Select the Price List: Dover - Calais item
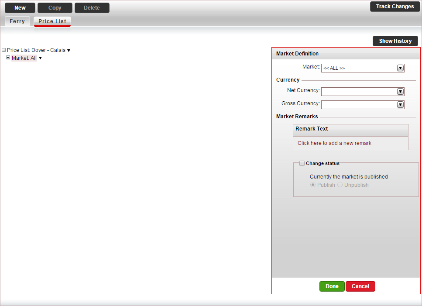Viewport: 422px width, 306px height. pos(36,50)
